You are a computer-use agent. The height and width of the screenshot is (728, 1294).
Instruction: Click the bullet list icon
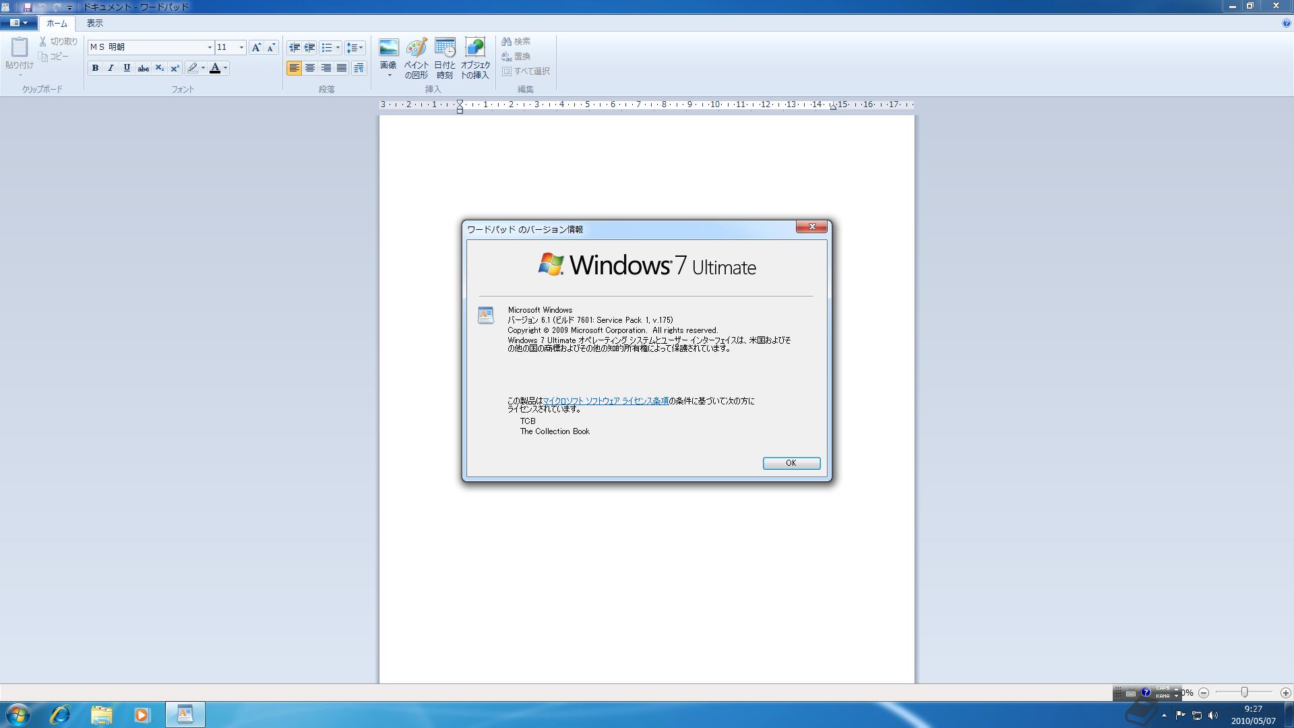(327, 47)
